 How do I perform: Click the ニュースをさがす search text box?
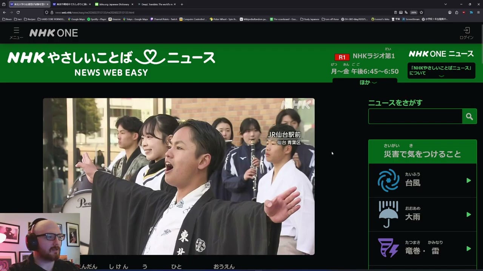pos(415,117)
